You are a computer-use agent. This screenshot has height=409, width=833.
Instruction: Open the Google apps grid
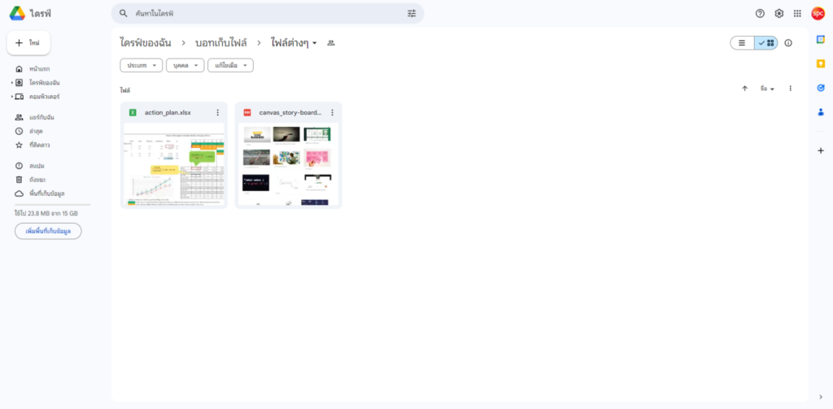(x=797, y=14)
